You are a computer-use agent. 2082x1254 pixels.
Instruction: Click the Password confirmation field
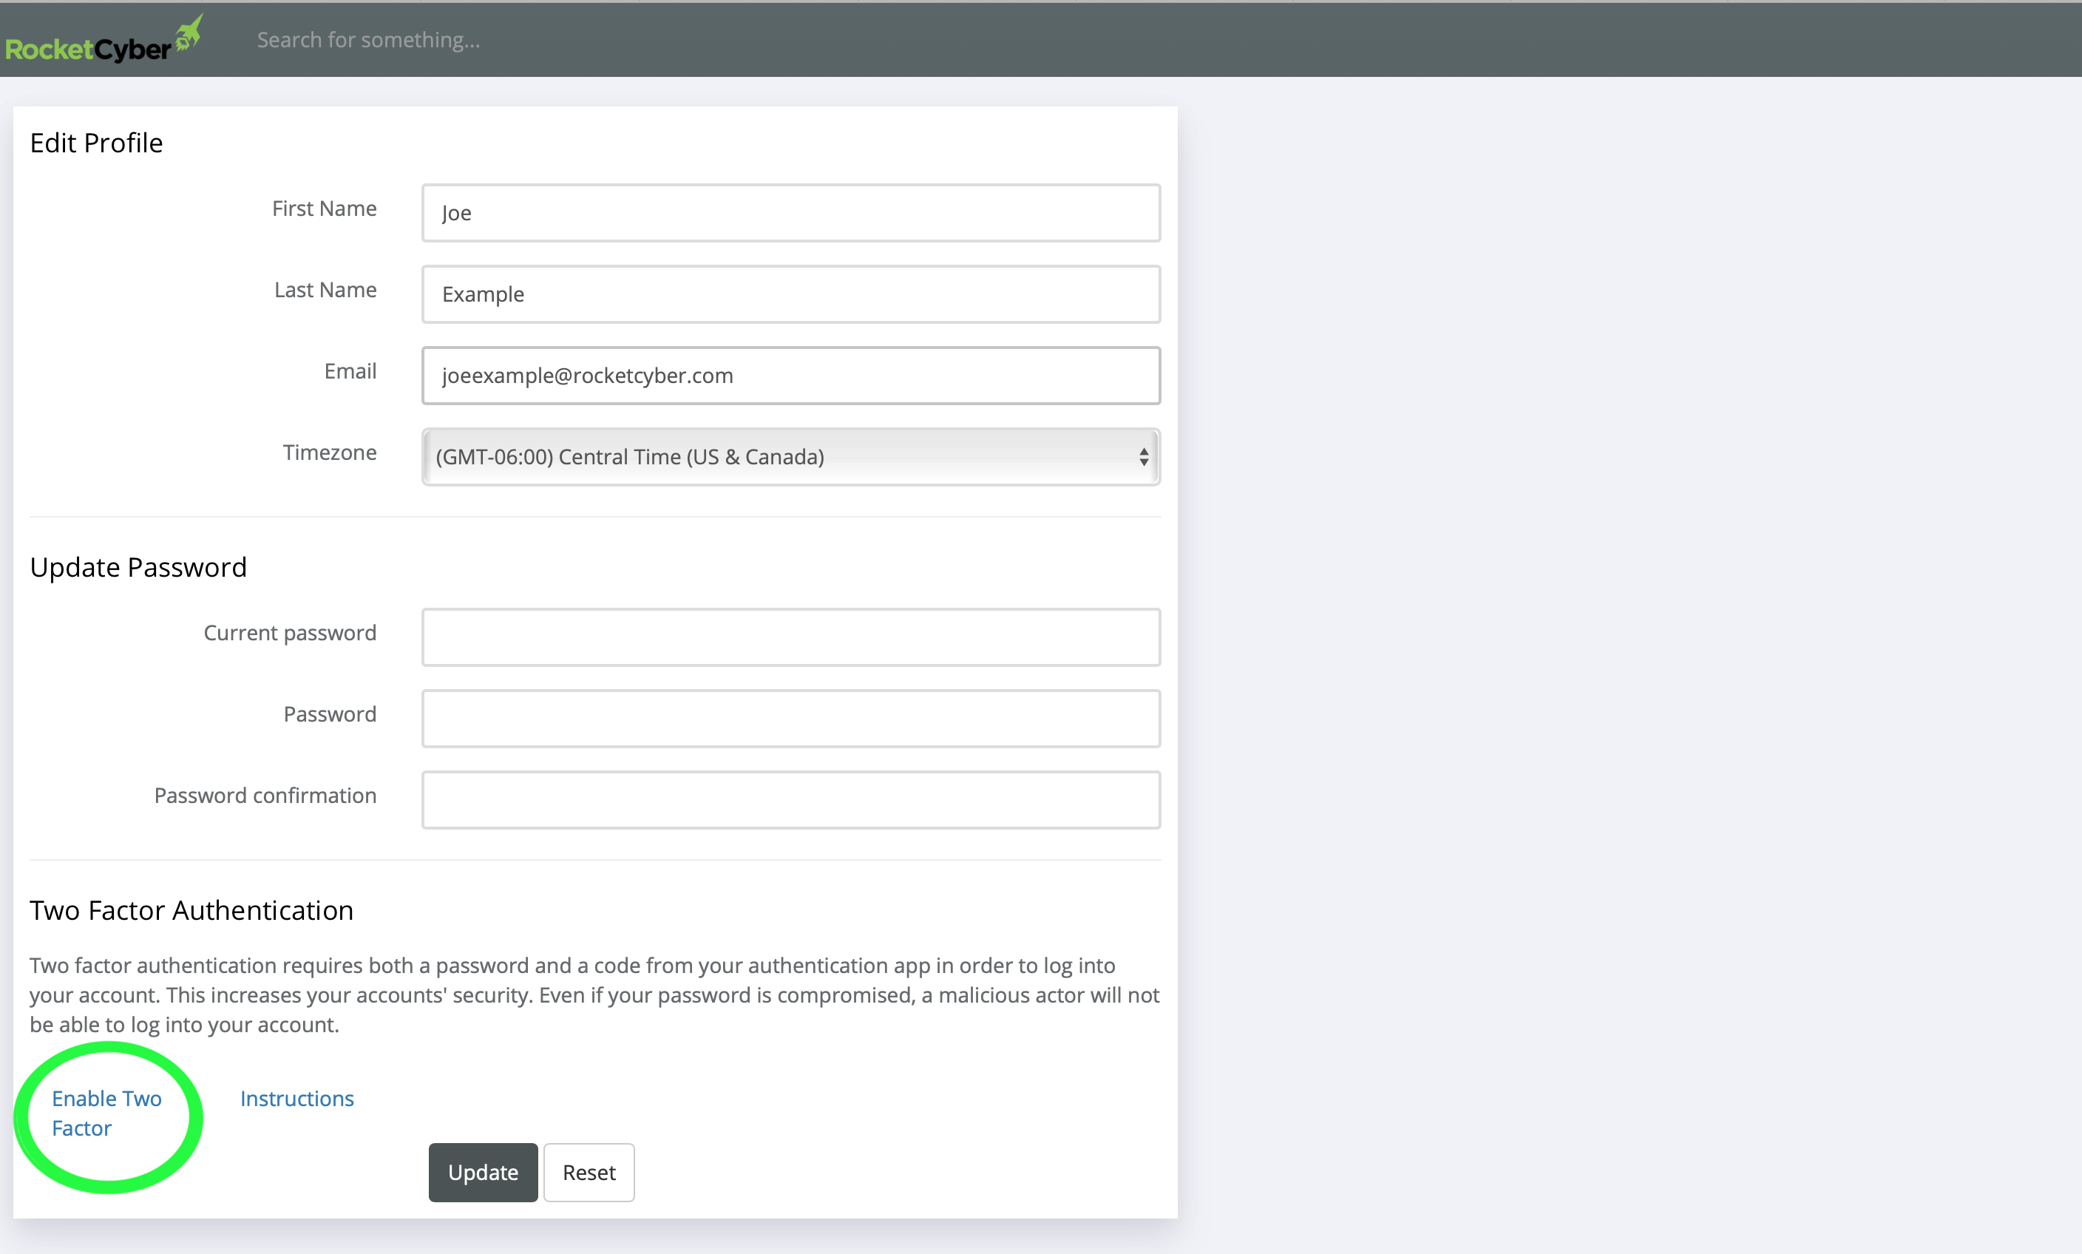pyautogui.click(x=790, y=799)
